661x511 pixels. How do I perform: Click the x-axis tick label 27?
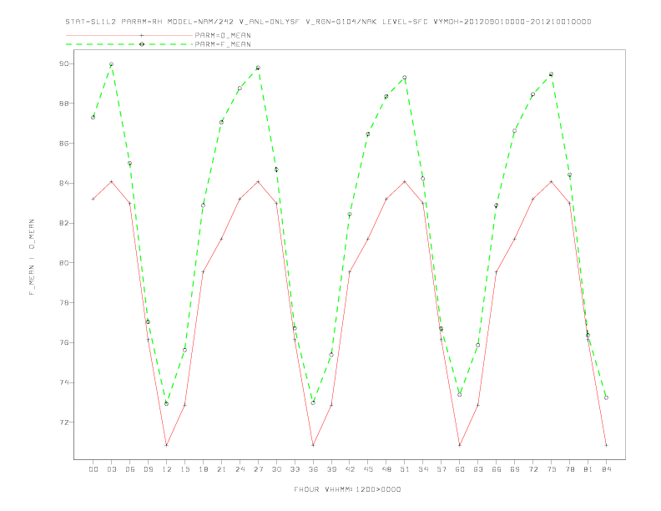[258, 469]
